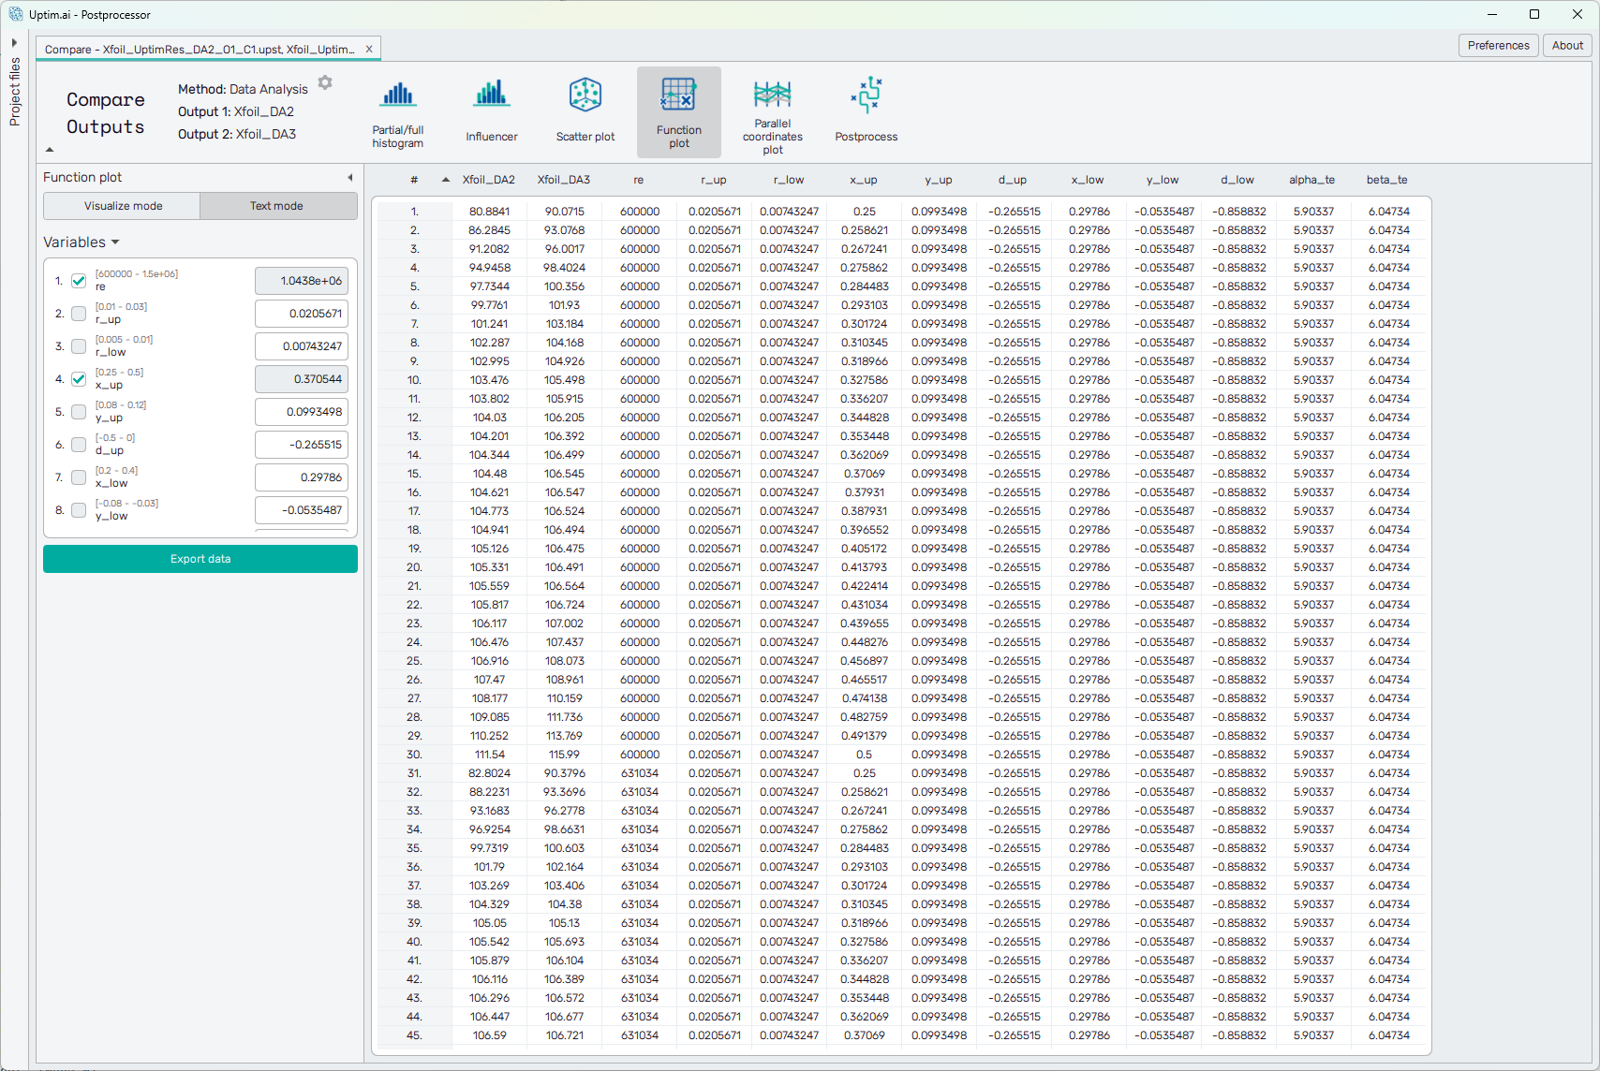Enable the r_up variable checkbox
1600x1071 pixels.
click(x=79, y=314)
